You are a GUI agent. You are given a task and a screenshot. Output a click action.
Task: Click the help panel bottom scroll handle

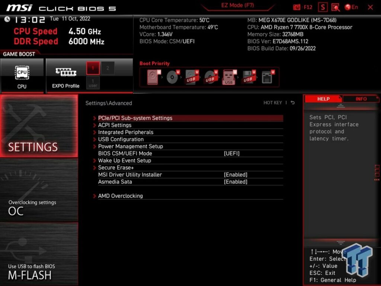(341, 242)
